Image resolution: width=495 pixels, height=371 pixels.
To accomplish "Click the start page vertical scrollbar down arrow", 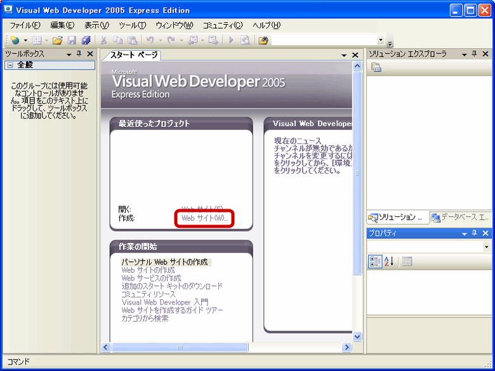I will tap(357, 337).
